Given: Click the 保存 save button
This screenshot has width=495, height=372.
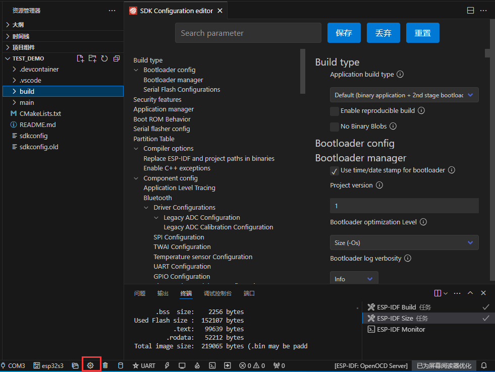Looking at the screenshot, I should tap(344, 33).
